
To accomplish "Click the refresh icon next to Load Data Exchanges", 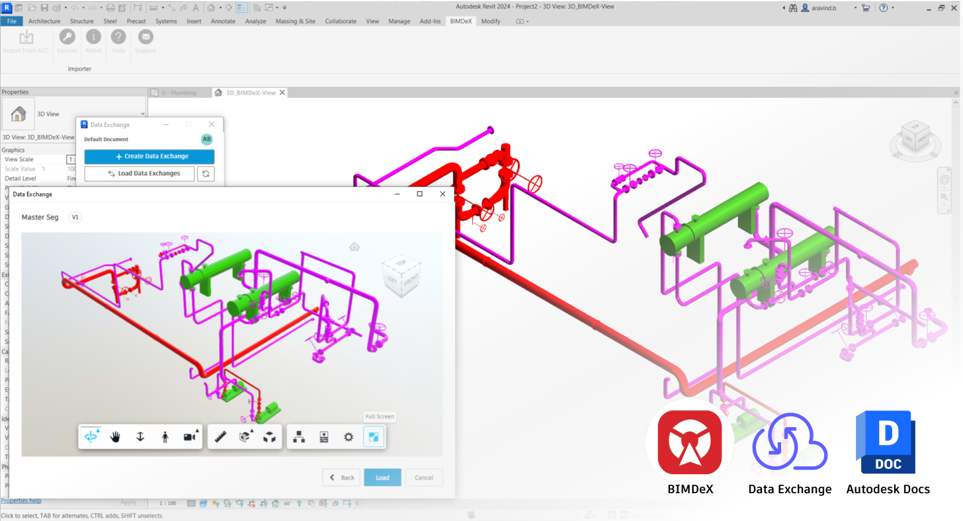I will tap(206, 173).
